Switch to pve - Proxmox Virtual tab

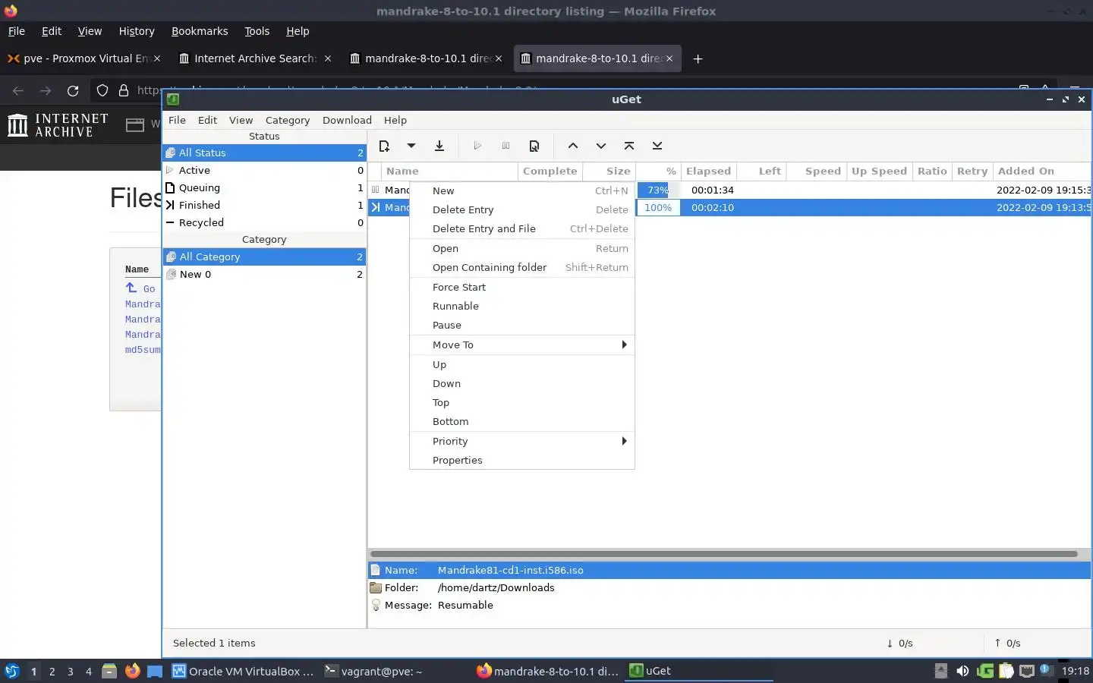(83, 58)
